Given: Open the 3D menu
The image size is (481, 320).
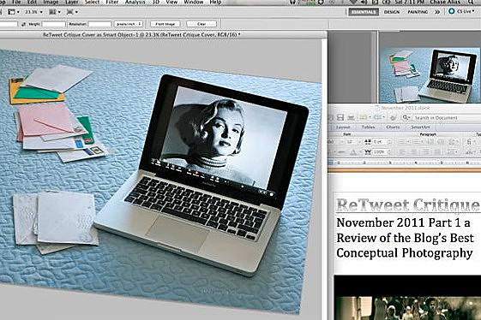Looking at the screenshot, I should [x=156, y=3].
